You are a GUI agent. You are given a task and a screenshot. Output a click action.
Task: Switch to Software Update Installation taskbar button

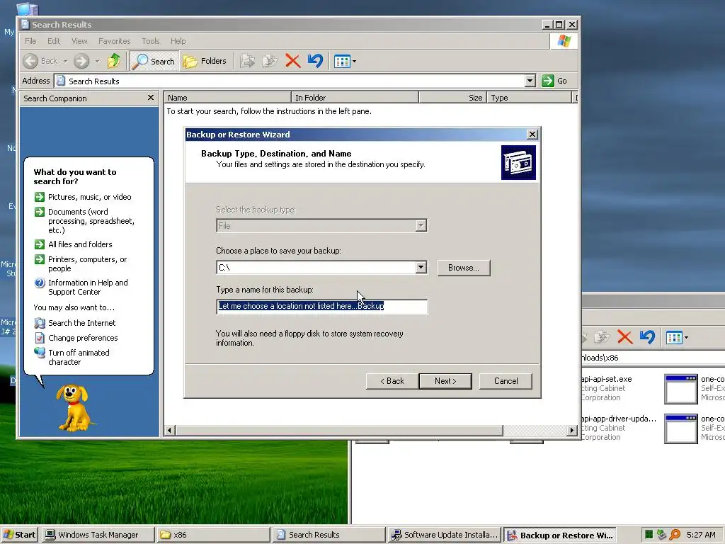coord(443,535)
